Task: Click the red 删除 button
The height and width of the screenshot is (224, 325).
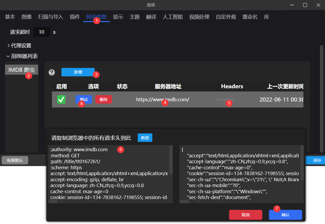Action: [x=104, y=99]
